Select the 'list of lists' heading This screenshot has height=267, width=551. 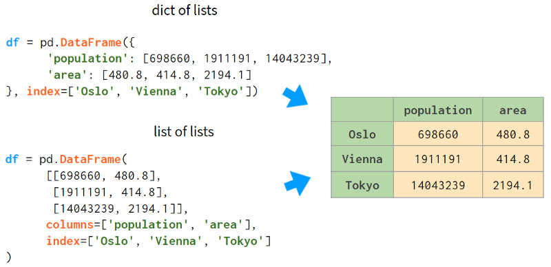click(184, 131)
